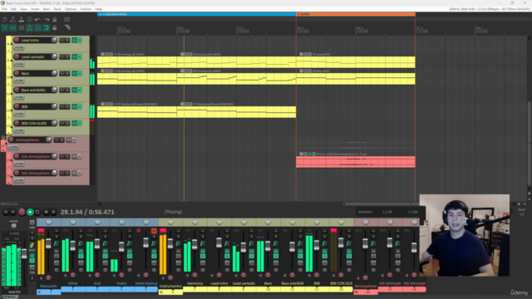Image resolution: width=532 pixels, height=299 pixels.
Task: Open FX on Kick mixer channel
Action: point(106,251)
